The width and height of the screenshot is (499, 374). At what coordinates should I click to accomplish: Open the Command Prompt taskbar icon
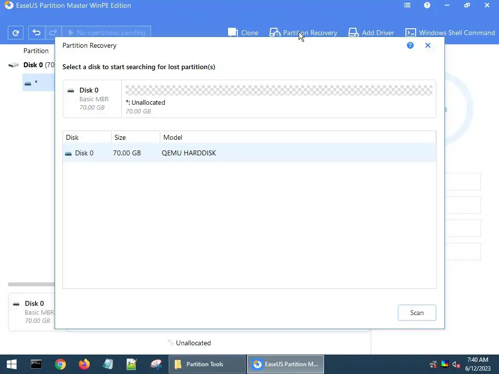point(36,364)
